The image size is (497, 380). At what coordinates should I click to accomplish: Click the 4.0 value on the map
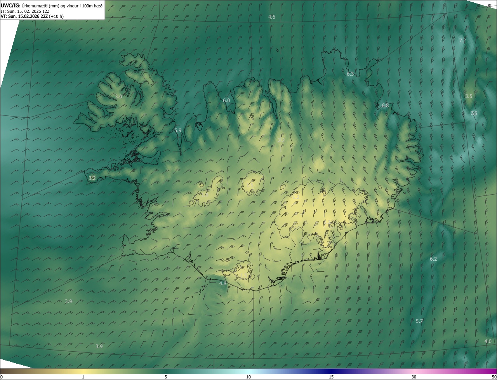tap(488, 341)
